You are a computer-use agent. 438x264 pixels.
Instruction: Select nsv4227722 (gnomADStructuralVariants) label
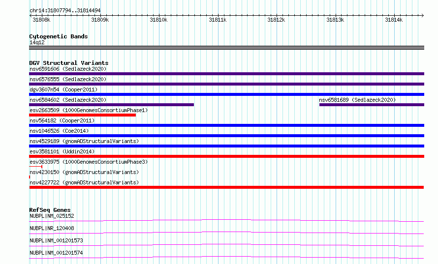coord(84,182)
